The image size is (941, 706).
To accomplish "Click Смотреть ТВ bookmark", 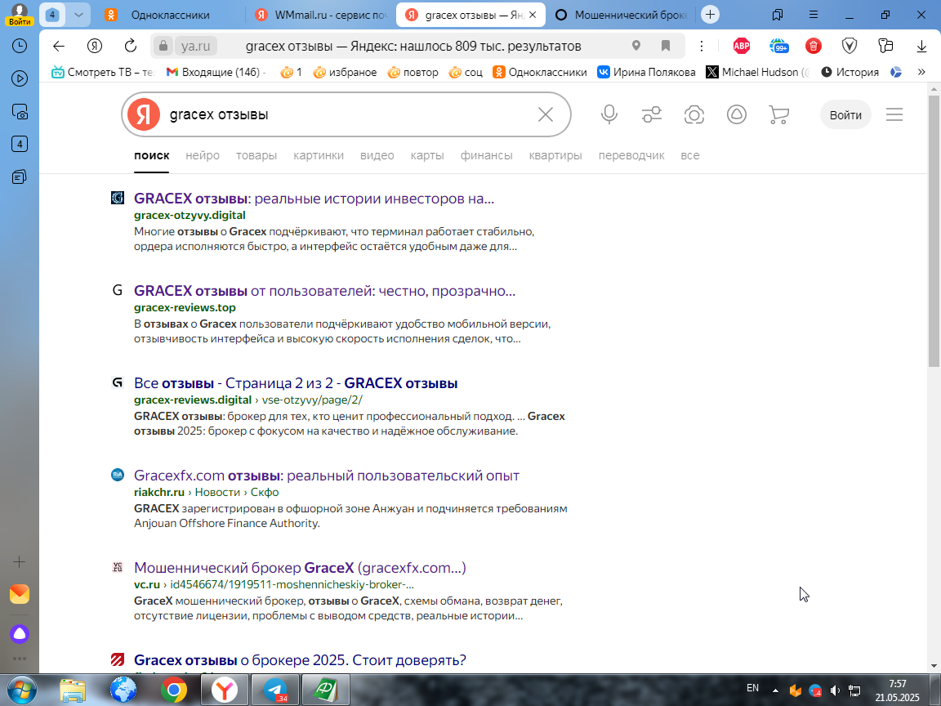I will pos(103,72).
